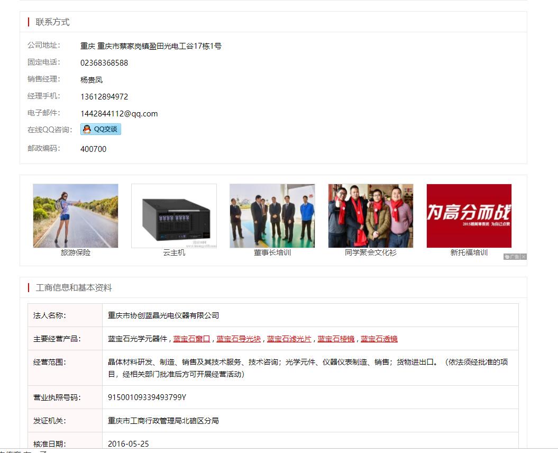Open the red 为高分而战 ad banner
558x453 pixels.
(469, 216)
